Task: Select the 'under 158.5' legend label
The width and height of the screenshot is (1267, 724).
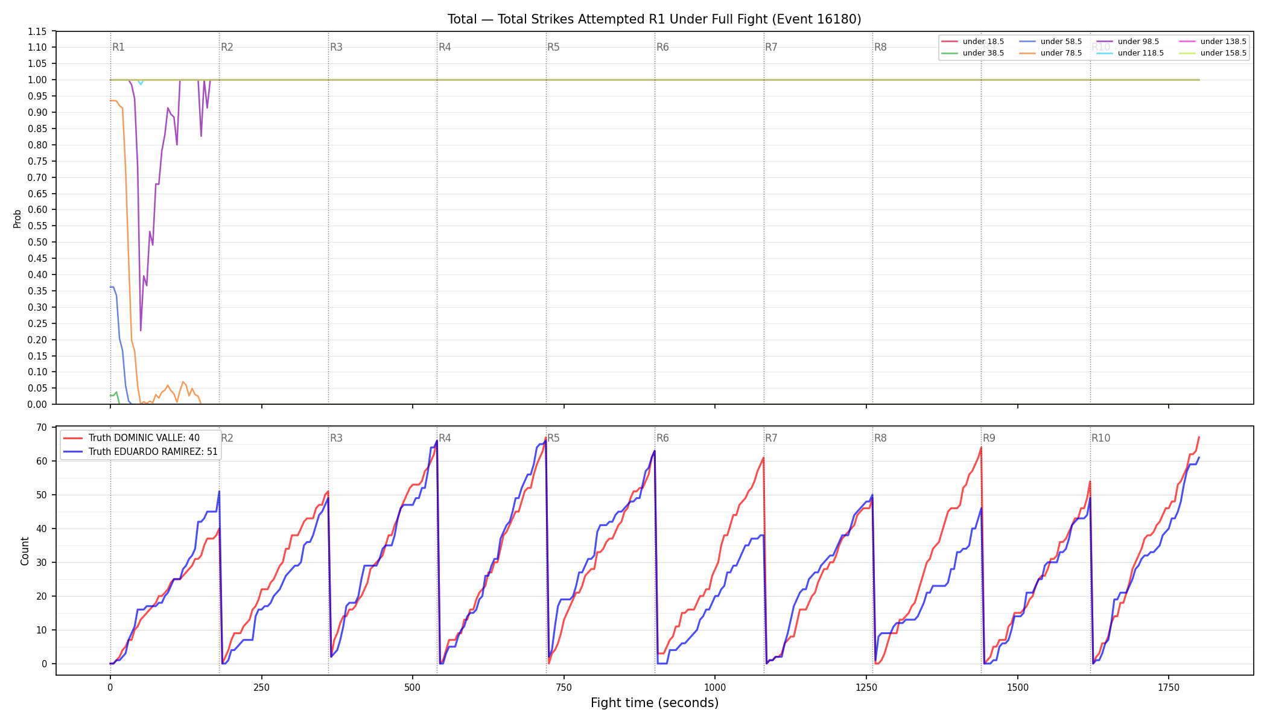Action: coord(1224,53)
